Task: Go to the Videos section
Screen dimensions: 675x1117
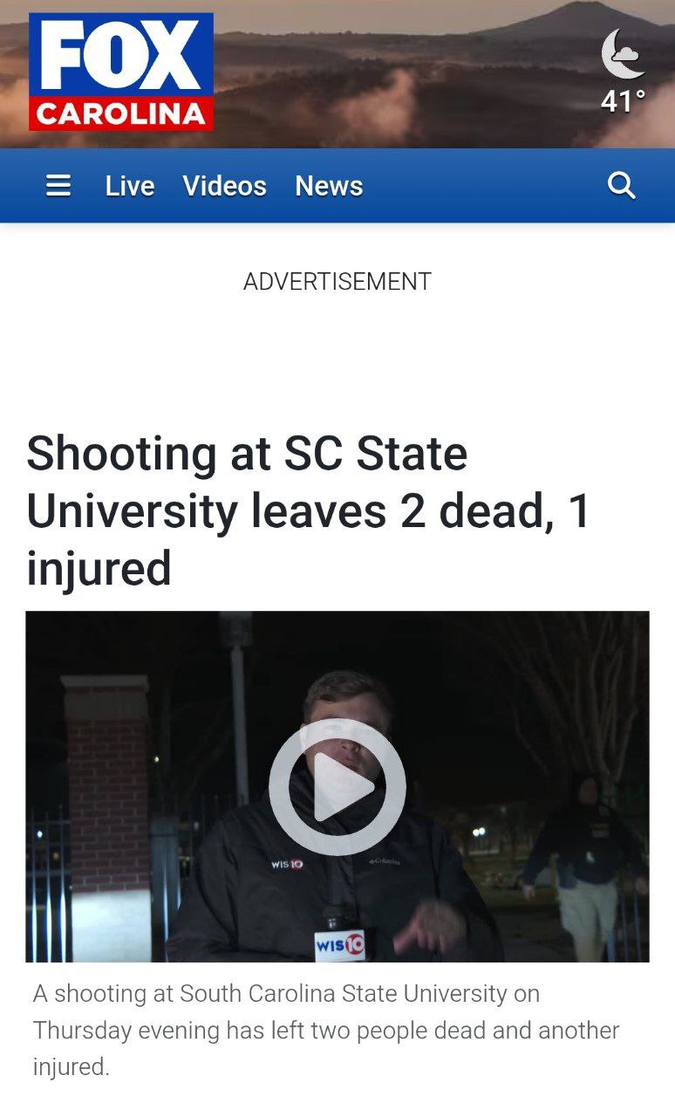Action: point(225,186)
